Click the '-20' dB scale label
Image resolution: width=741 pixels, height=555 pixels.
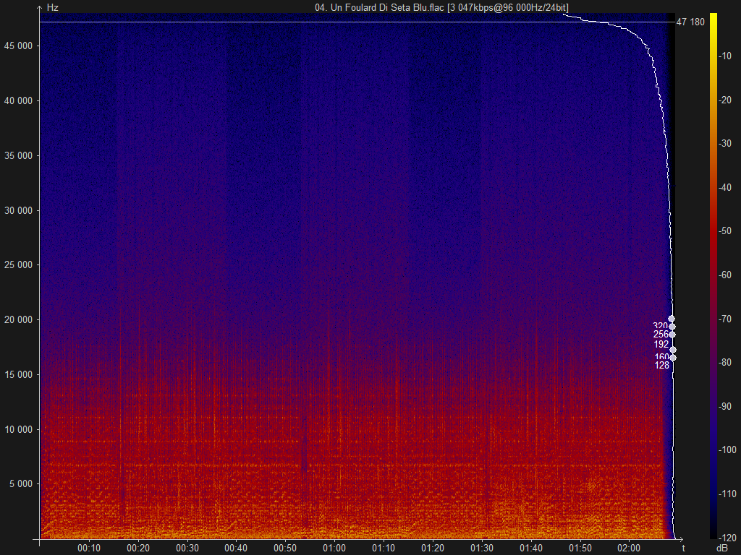coord(725,100)
